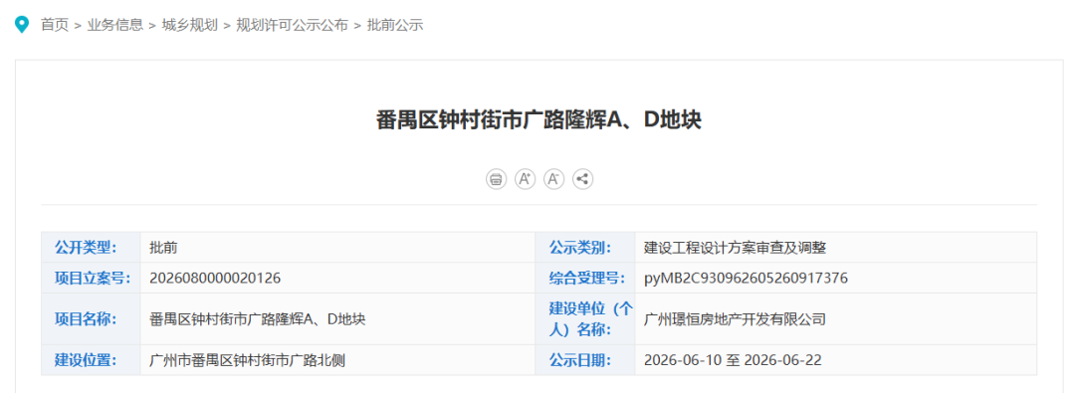Image resolution: width=1075 pixels, height=393 pixels.
Task: Select the 公开类型 label cell
Action: pos(91,248)
